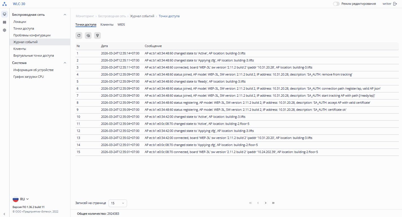The image size is (402, 217).
Task: Open the filter funnel icon
Action: click(97, 36)
